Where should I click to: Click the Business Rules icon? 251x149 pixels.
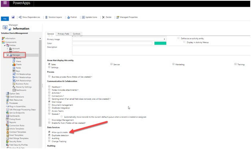[14, 84]
